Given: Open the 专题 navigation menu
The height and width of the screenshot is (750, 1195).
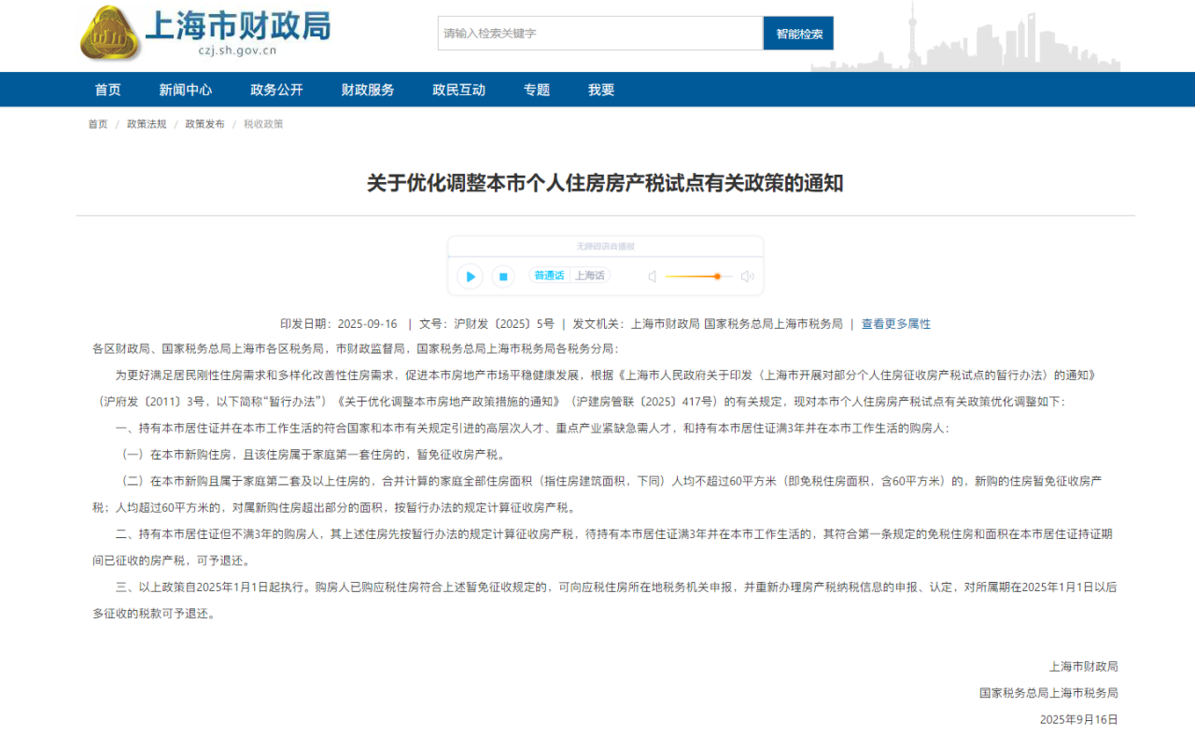Looking at the screenshot, I should pyautogui.click(x=537, y=90).
